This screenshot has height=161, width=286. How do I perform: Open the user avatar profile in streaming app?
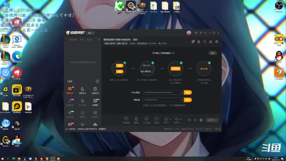pyautogui.click(x=189, y=33)
